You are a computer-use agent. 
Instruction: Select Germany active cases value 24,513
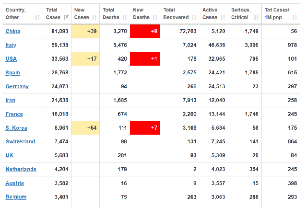coord(217,86)
